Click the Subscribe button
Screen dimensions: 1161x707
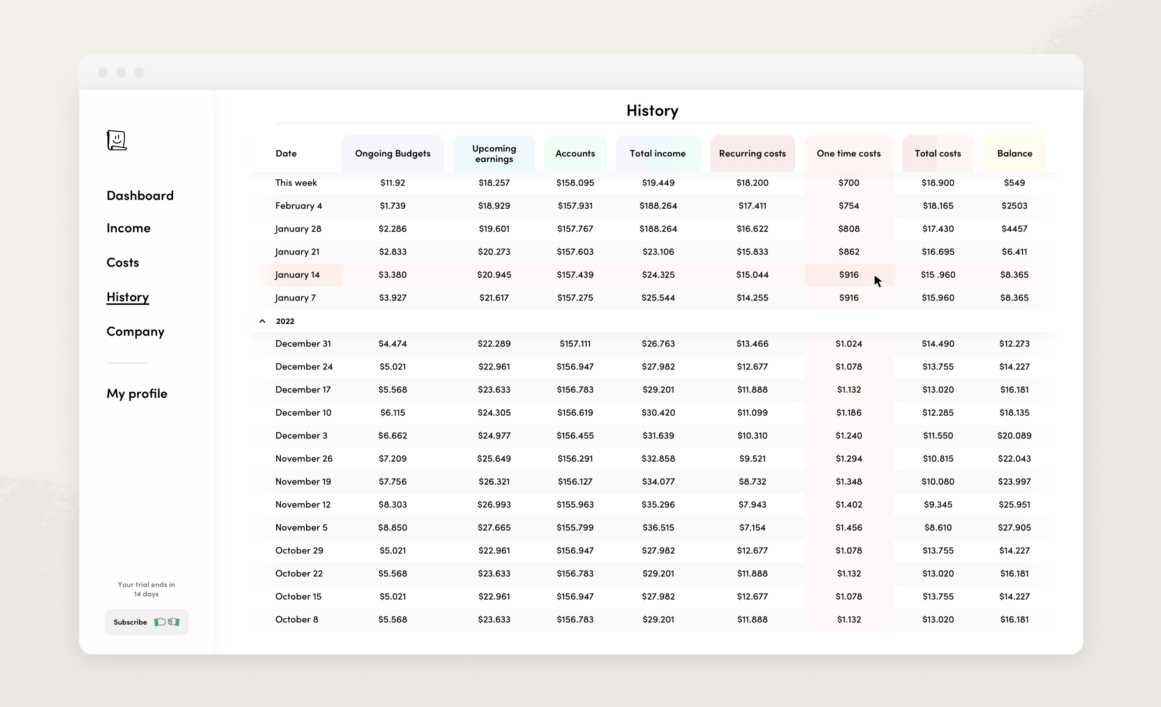point(146,622)
